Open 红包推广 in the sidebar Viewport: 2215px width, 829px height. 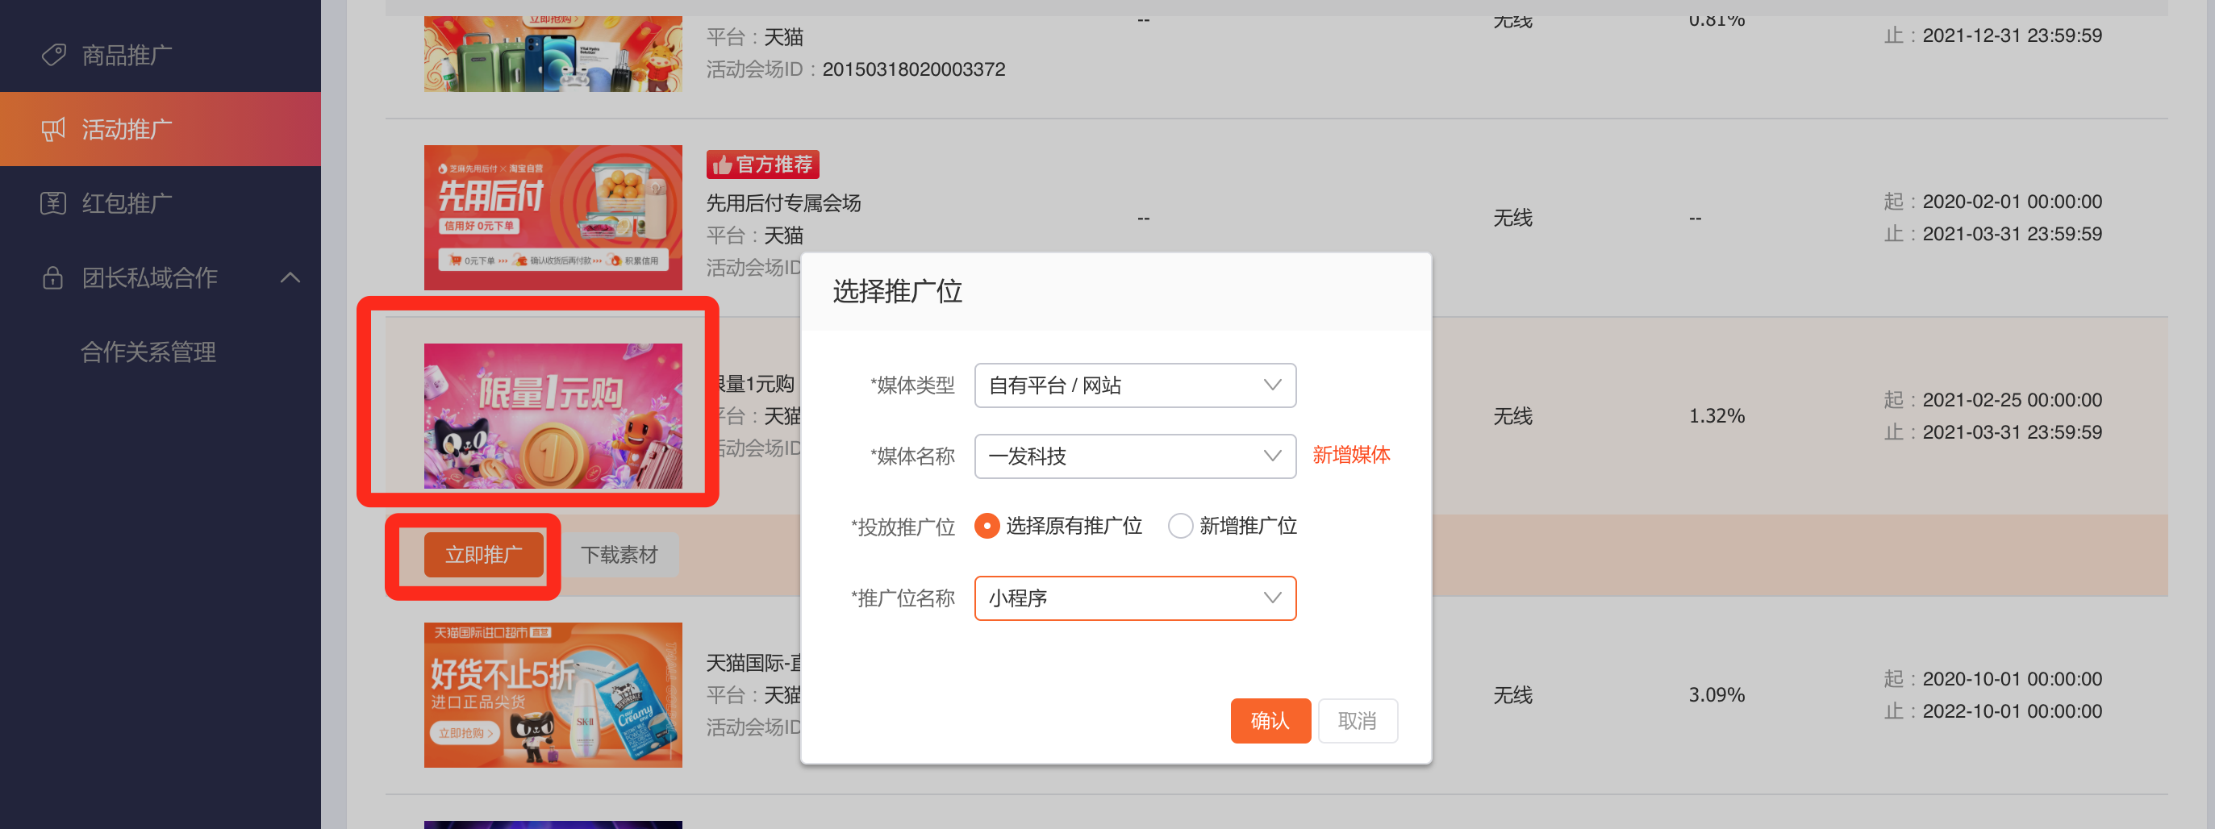pos(160,203)
